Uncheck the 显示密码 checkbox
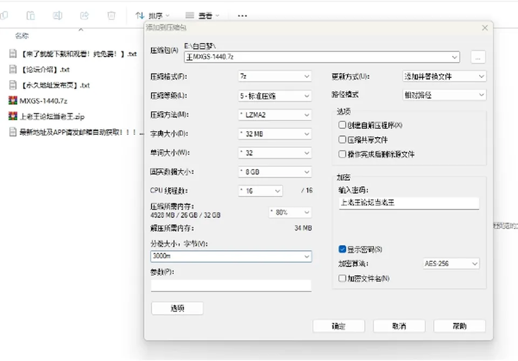 (342, 249)
